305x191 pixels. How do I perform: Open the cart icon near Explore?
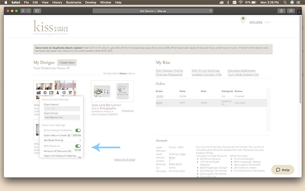pos(243,20)
